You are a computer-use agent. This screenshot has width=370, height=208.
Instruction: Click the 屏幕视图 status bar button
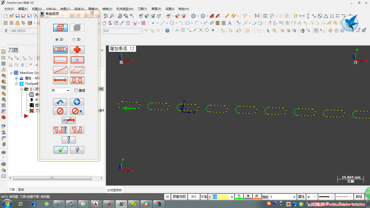click(x=179, y=197)
